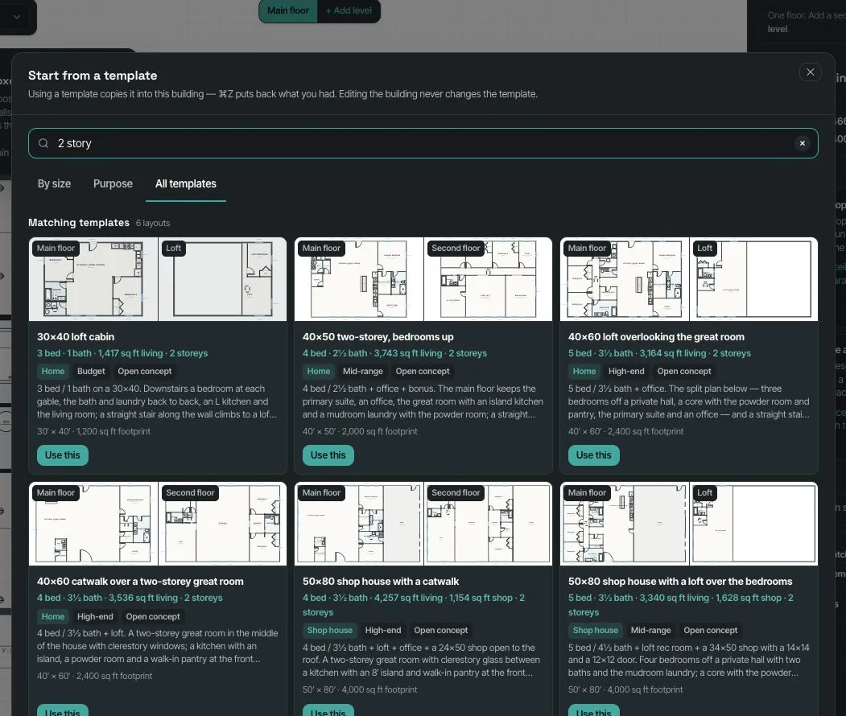Use the 40×50 two-storey bedrooms up template
Screen dimensions: 846x716
pyautogui.click(x=328, y=455)
